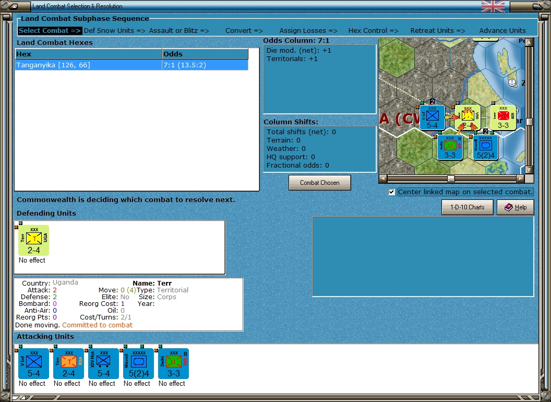This screenshot has height=402, width=551.
Task: Click the map scroll left arrow
Action: (x=383, y=179)
